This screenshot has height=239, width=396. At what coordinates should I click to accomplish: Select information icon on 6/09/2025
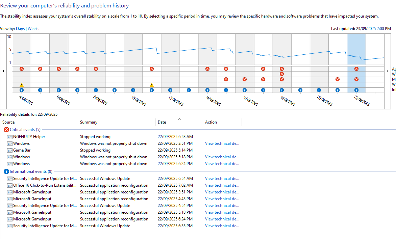click(58, 90)
